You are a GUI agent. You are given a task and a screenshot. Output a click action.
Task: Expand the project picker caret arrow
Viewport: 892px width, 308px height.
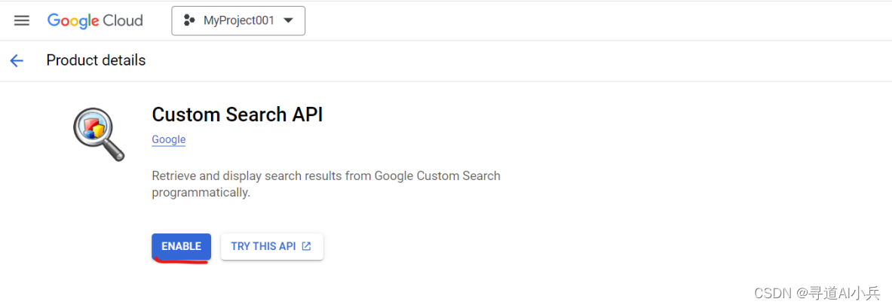(288, 21)
